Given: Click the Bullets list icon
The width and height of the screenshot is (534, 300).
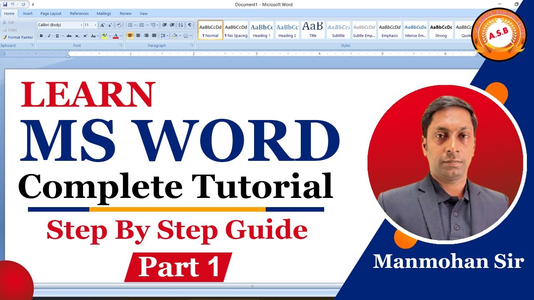Looking at the screenshot, I should (131, 25).
